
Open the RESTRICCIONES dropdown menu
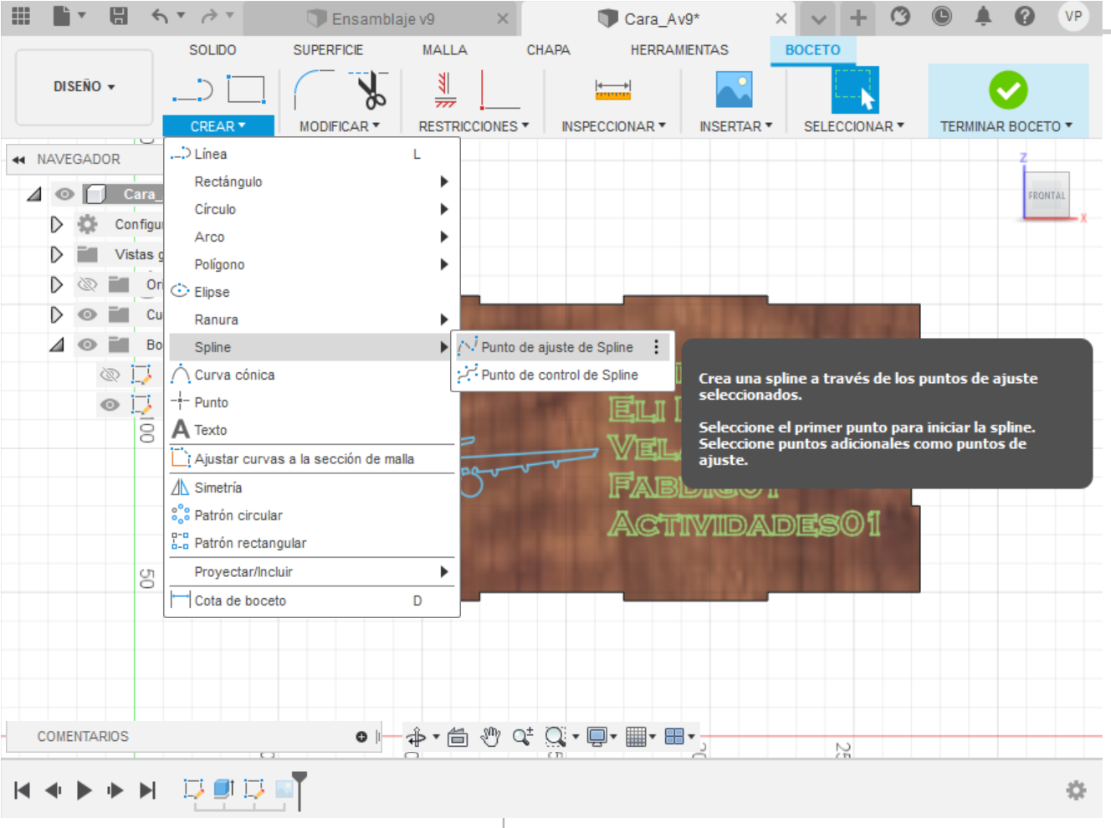[474, 126]
